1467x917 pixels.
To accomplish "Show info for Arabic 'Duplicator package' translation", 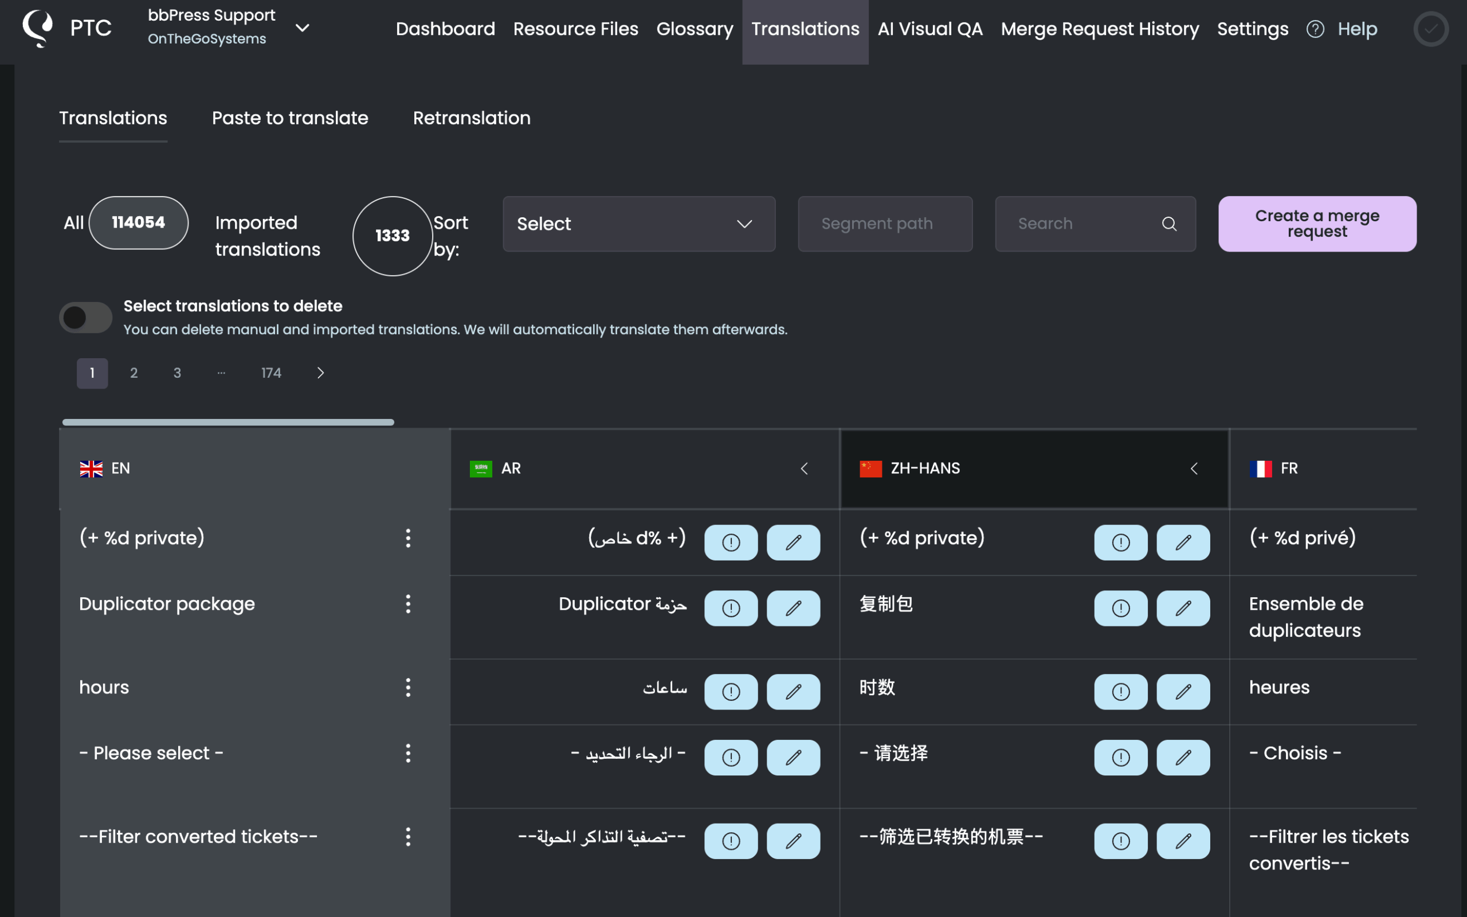I will coord(731,608).
